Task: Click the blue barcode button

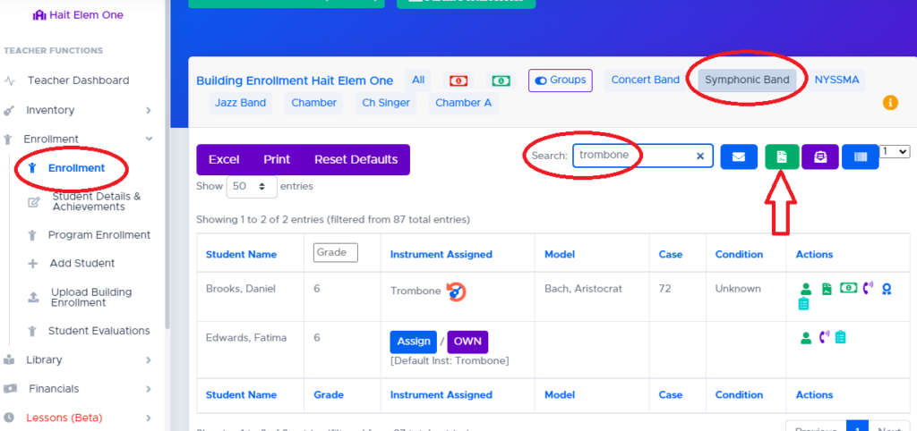Action: [860, 156]
